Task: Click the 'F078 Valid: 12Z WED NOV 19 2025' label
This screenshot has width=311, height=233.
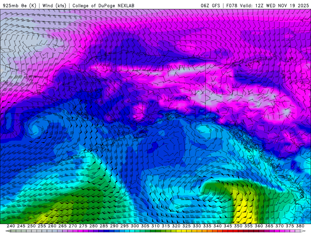Action: coord(267,5)
